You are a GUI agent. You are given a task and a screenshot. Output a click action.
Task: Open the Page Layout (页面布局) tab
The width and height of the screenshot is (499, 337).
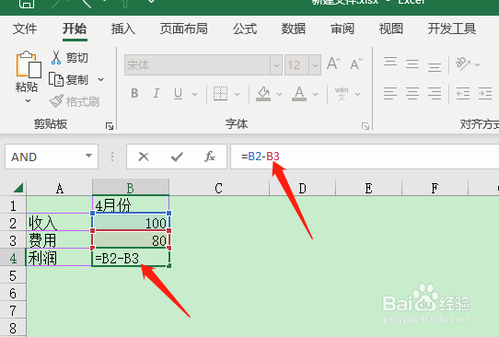click(x=183, y=29)
